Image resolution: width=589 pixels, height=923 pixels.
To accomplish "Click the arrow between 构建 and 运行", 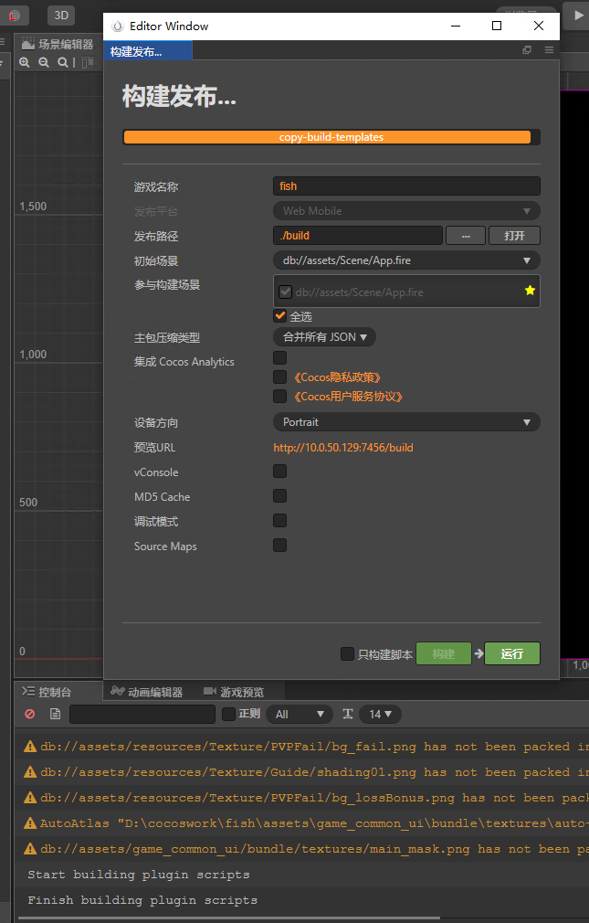I will tap(478, 653).
